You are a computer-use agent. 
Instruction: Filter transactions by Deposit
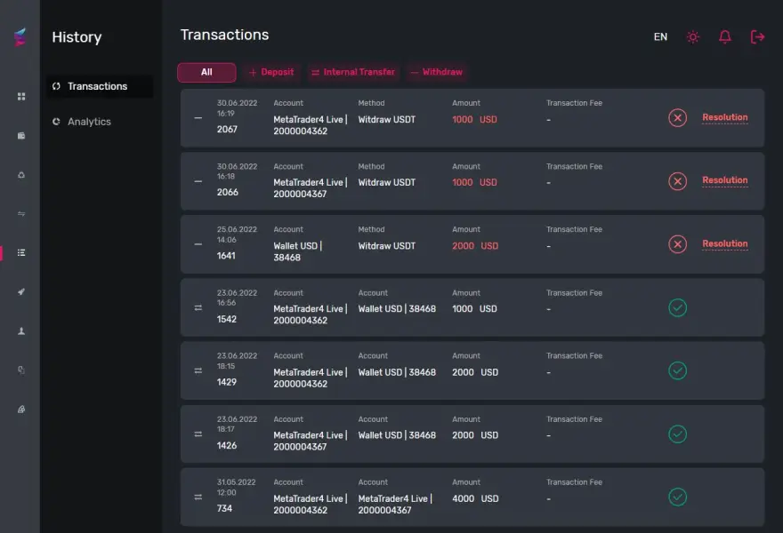271,72
